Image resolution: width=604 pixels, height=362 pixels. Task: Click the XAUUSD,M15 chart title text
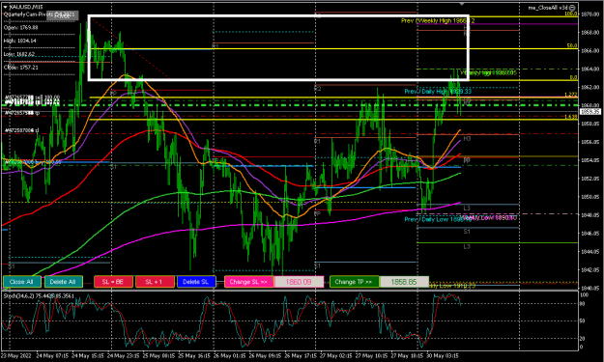pyautogui.click(x=26, y=7)
